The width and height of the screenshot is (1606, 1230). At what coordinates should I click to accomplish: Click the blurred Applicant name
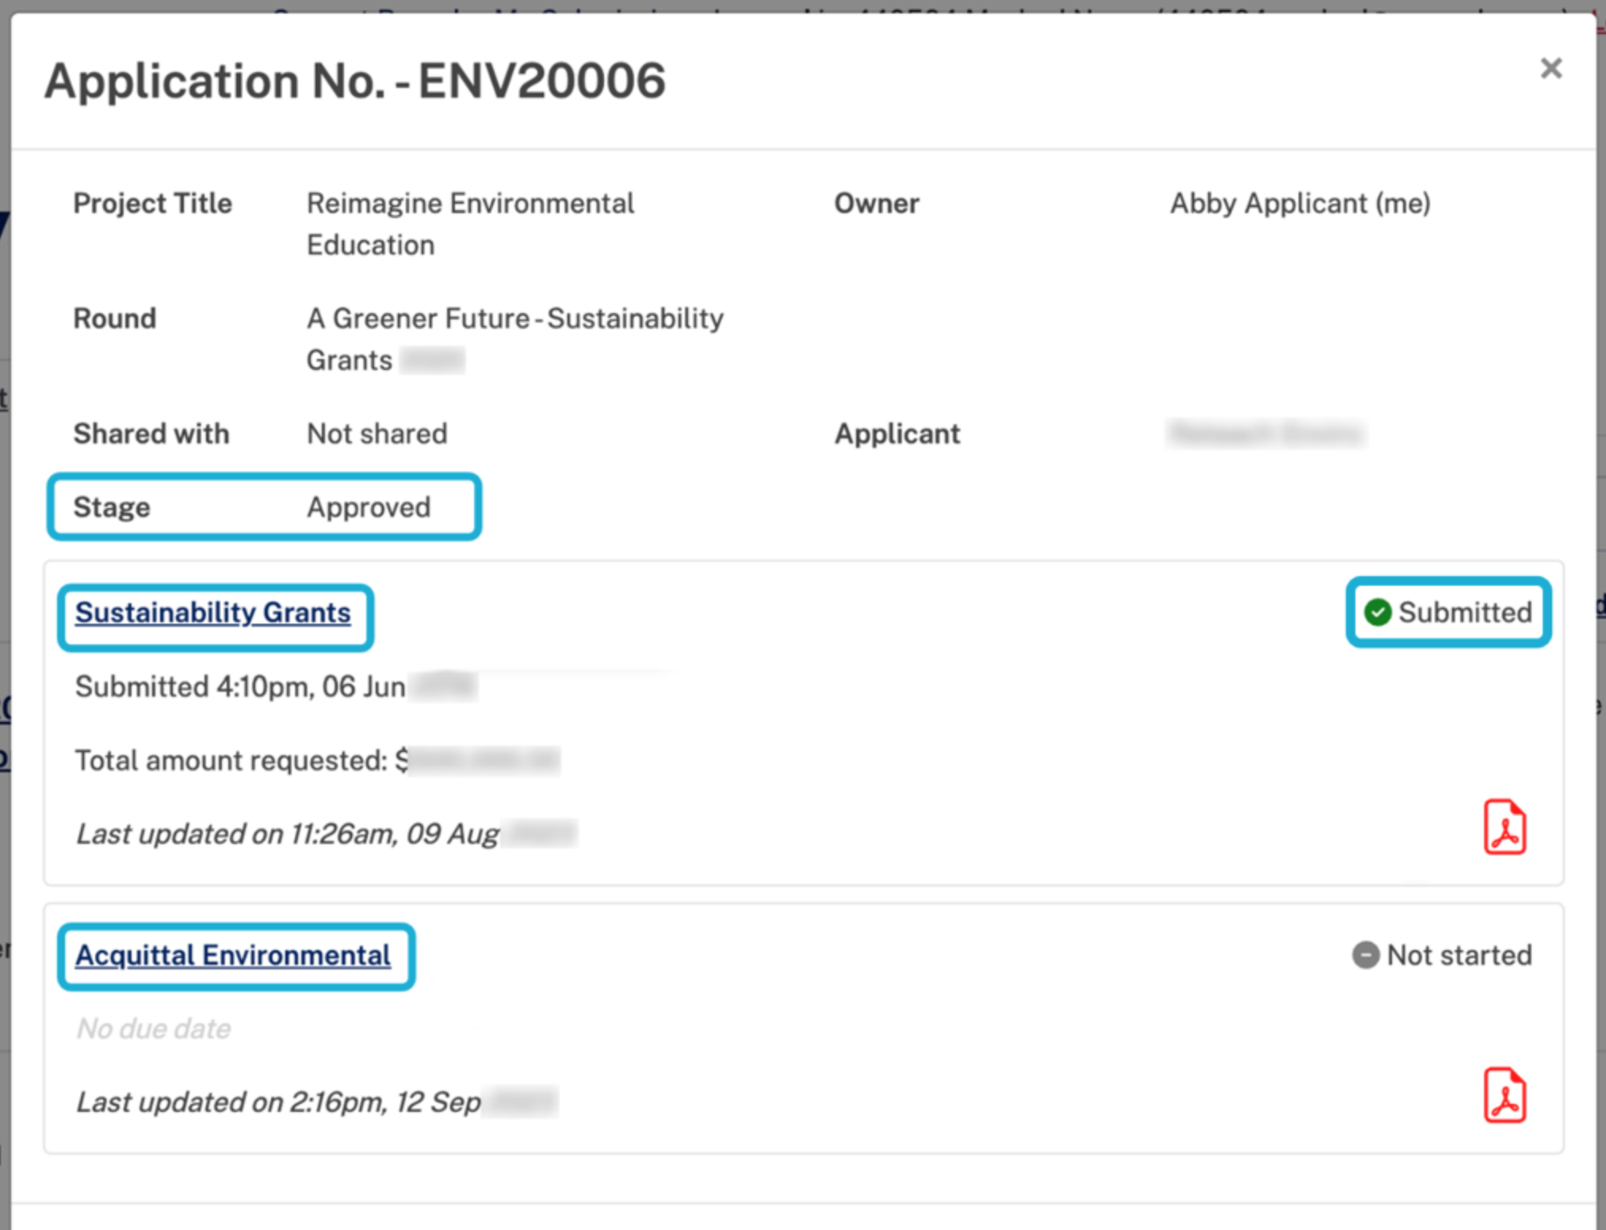(x=1266, y=434)
